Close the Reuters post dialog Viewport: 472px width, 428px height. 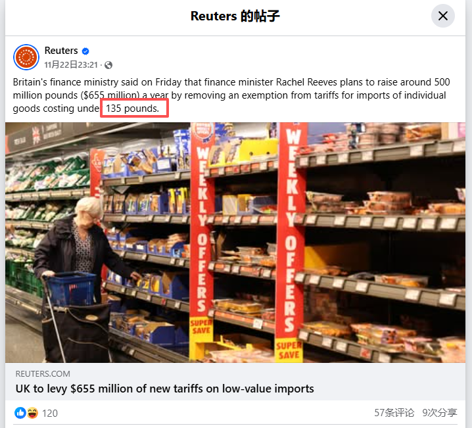coord(443,16)
